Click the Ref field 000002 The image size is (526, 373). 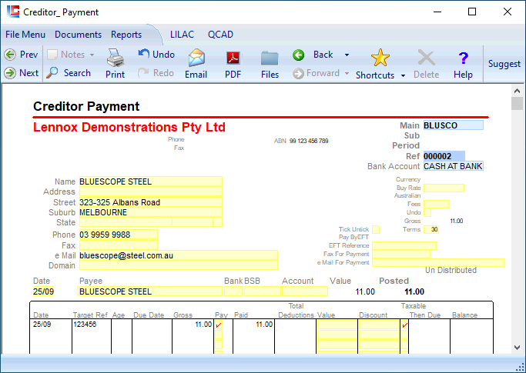click(x=444, y=156)
